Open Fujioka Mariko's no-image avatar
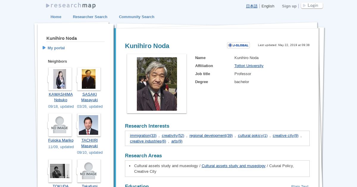This screenshot has width=357, height=187. [59, 125]
